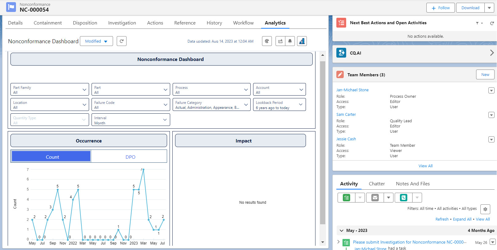Open dashboard notification bell
Screen dimensions: 497x250
(290, 41)
